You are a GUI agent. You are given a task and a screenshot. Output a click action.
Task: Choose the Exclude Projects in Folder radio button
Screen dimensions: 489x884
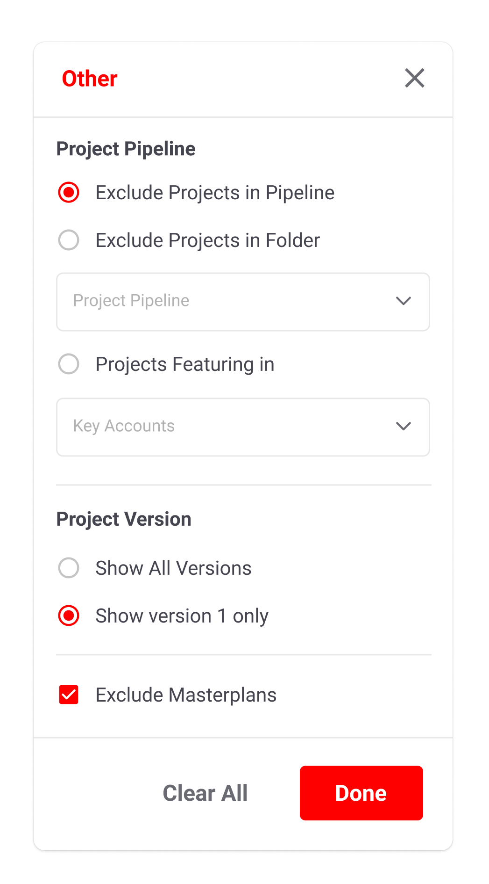tap(69, 240)
